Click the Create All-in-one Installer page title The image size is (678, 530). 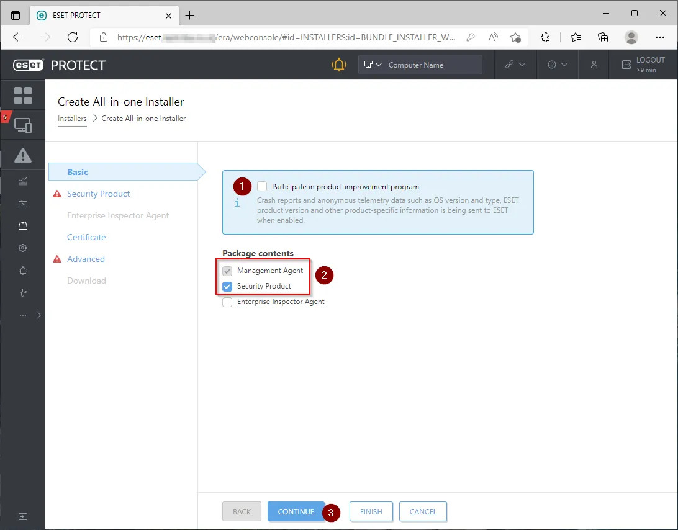[120, 102]
